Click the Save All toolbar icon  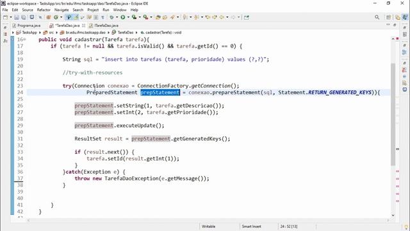click(24, 17)
